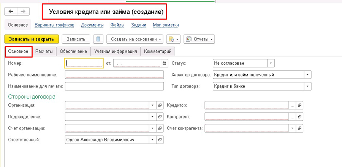This screenshot has width=342, height=167.
Task: Open the Задачи link
Action: 138,25
